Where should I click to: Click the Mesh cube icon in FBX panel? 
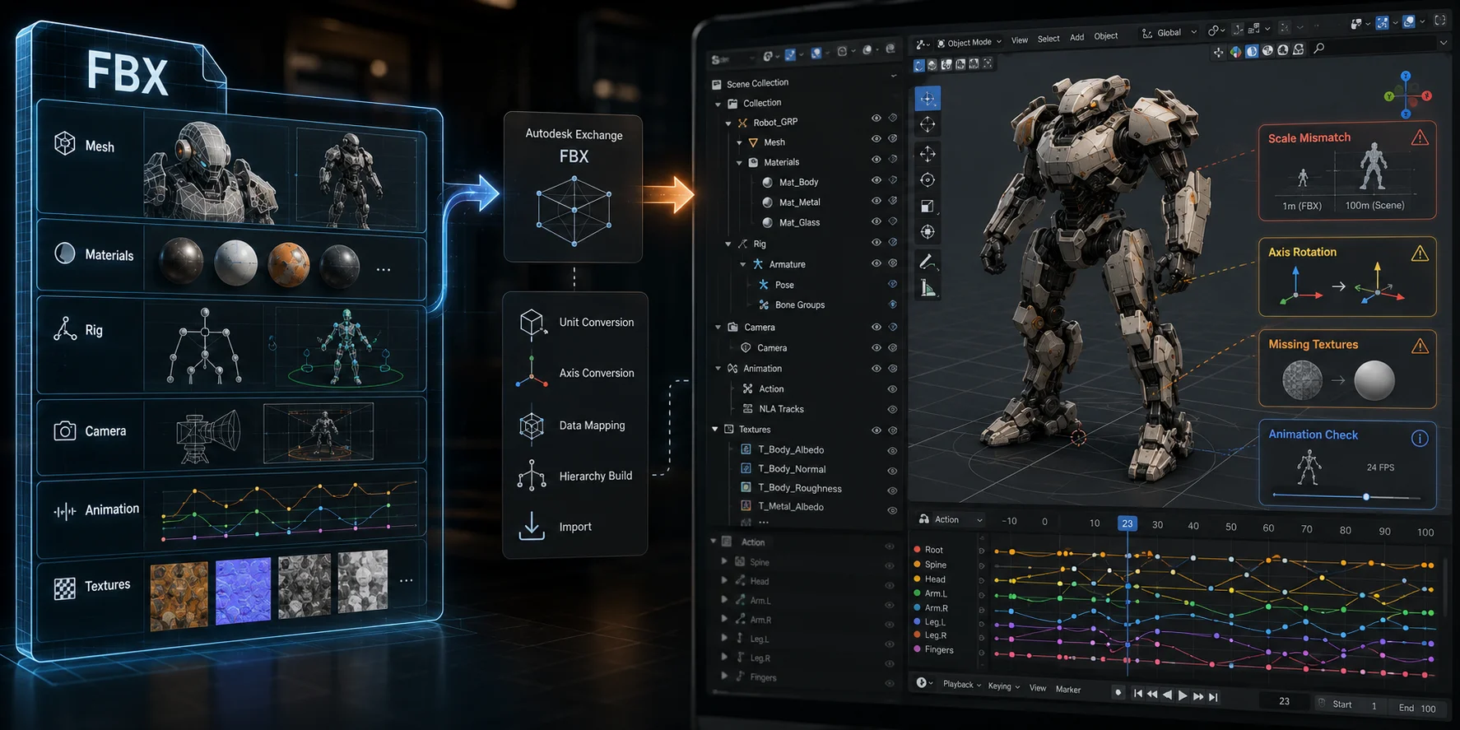coord(65,144)
